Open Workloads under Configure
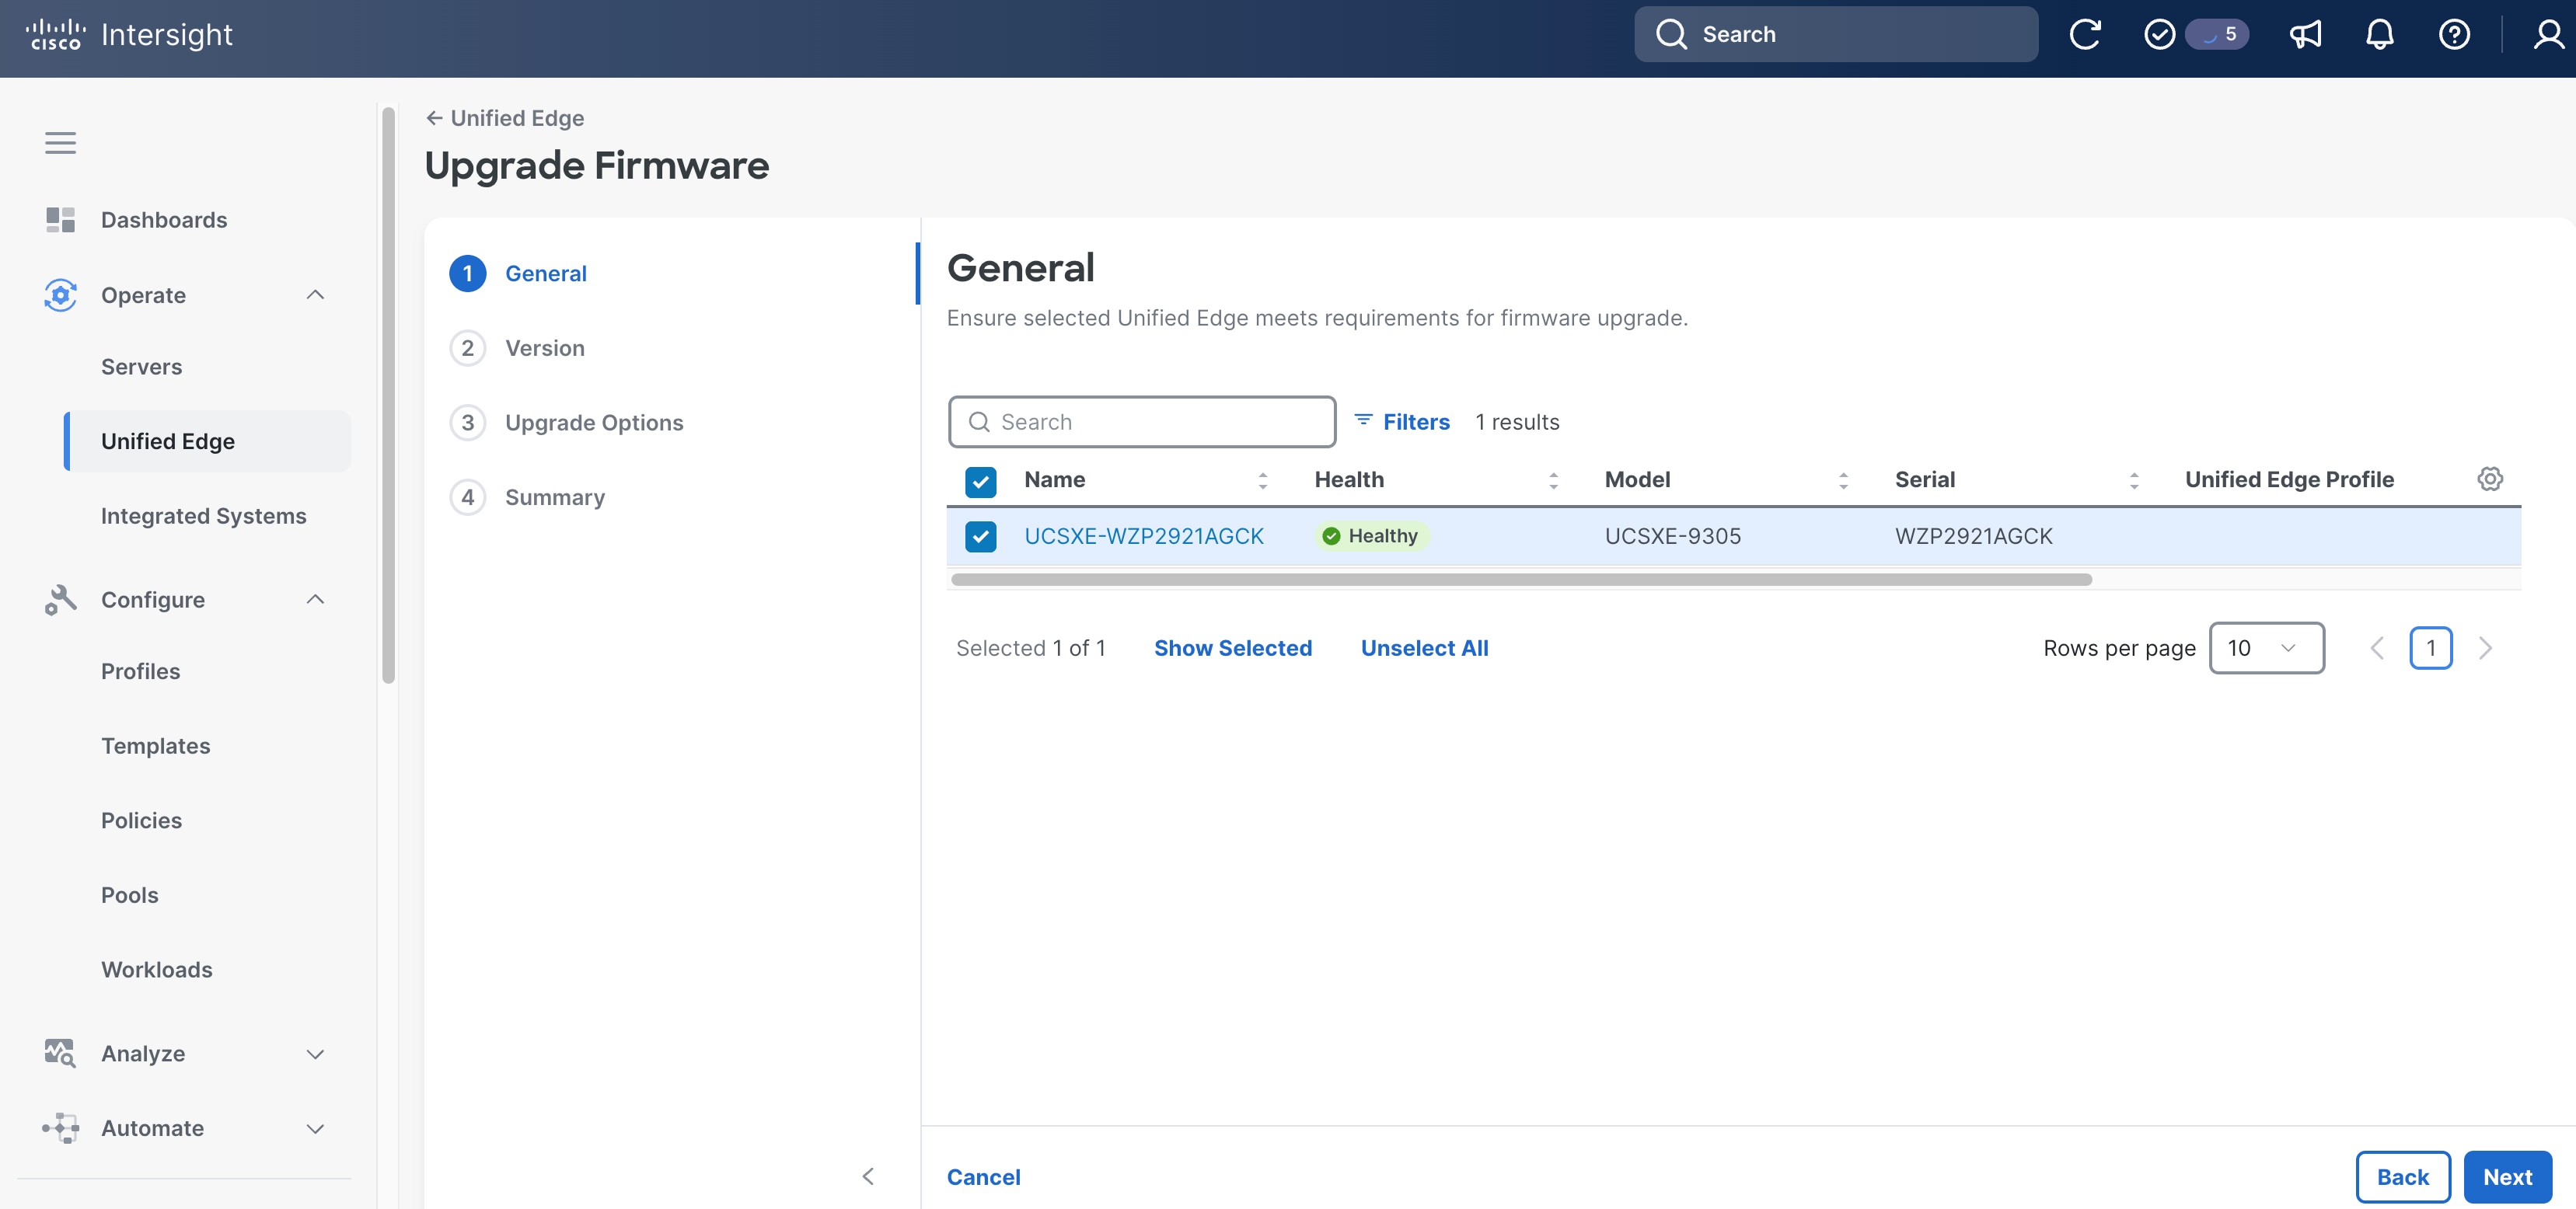2576x1209 pixels. [156, 969]
